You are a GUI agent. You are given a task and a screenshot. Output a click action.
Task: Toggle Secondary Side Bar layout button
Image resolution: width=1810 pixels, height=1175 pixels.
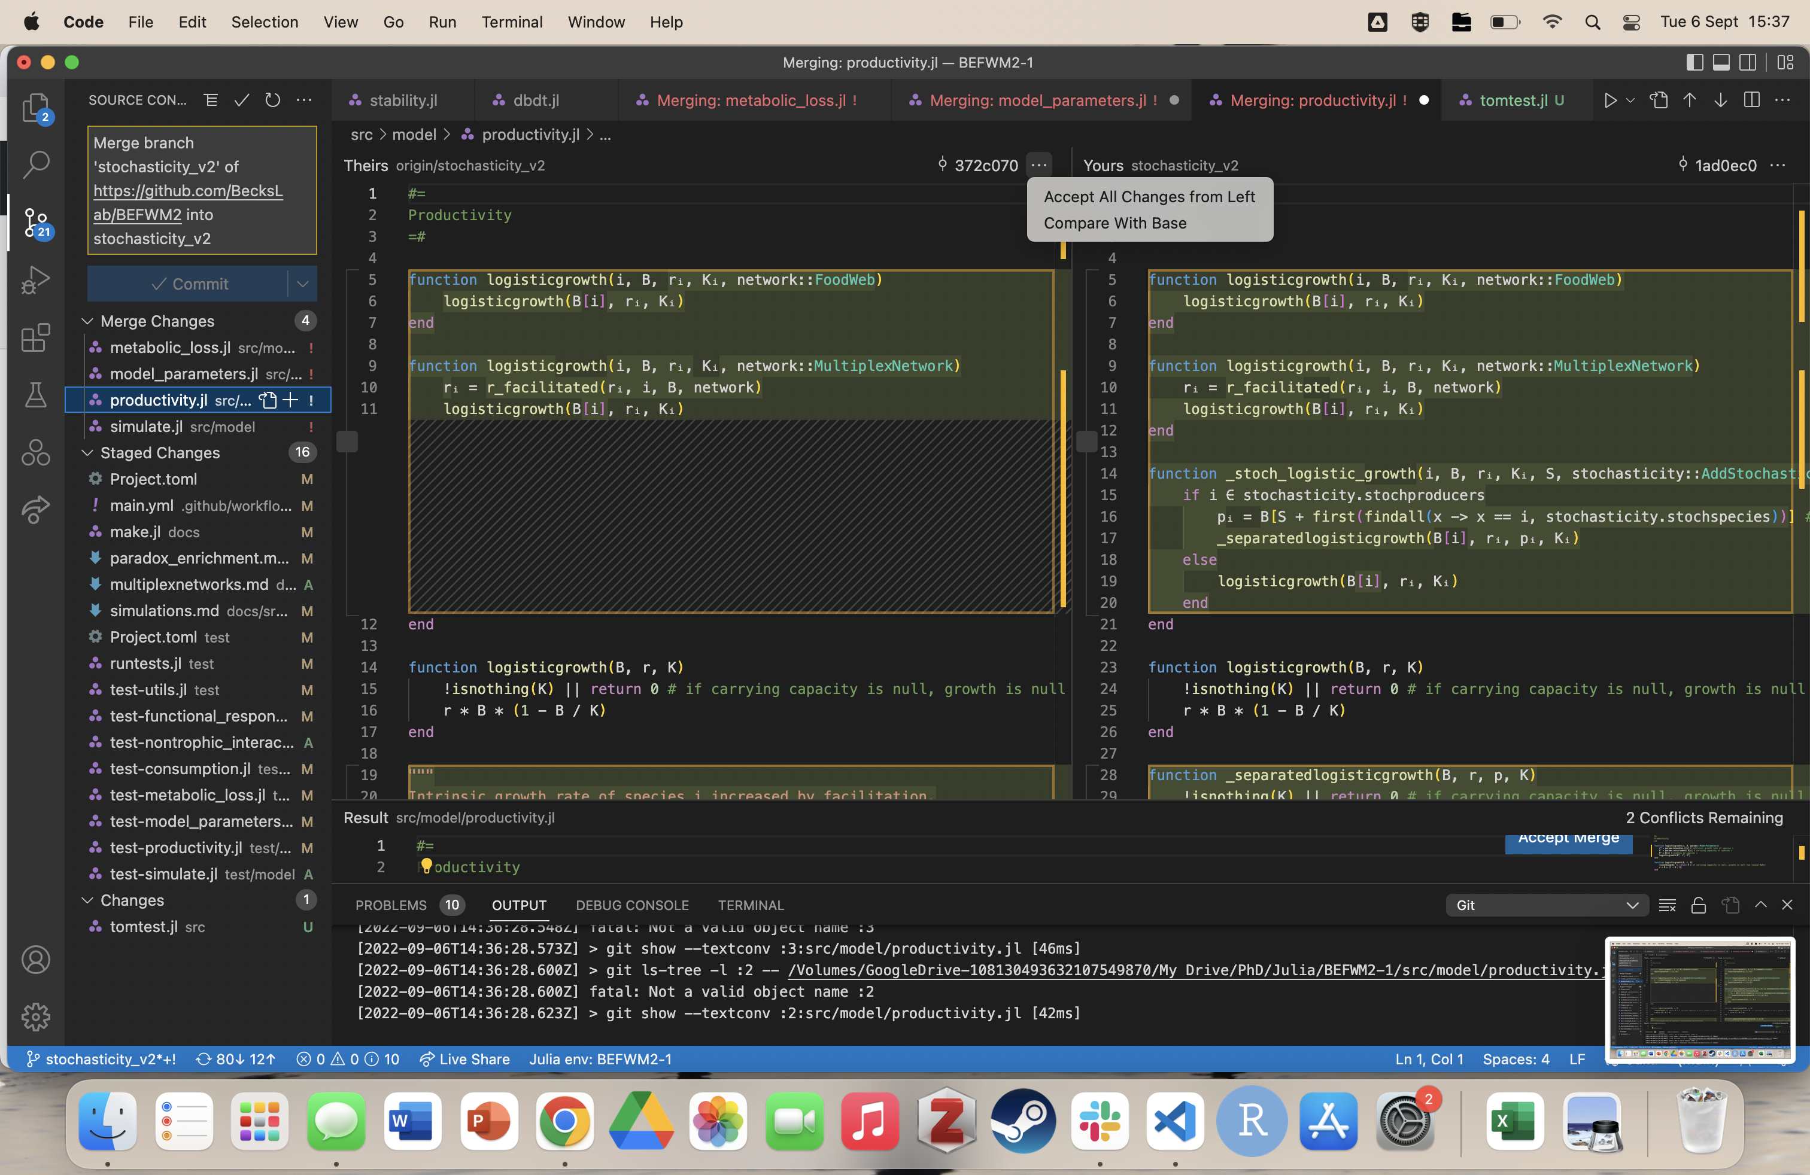tap(1748, 62)
